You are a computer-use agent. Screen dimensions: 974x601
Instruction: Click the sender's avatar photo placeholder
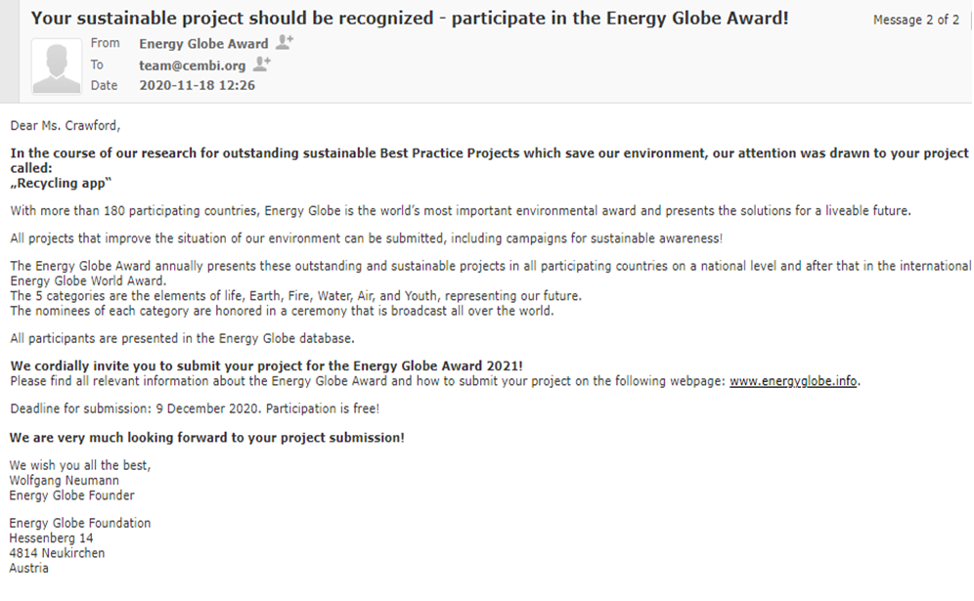tap(57, 65)
